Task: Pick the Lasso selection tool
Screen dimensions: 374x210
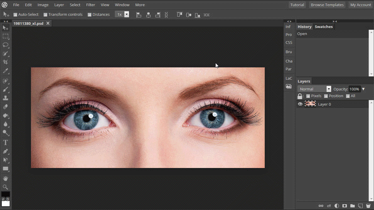Action: (5, 45)
